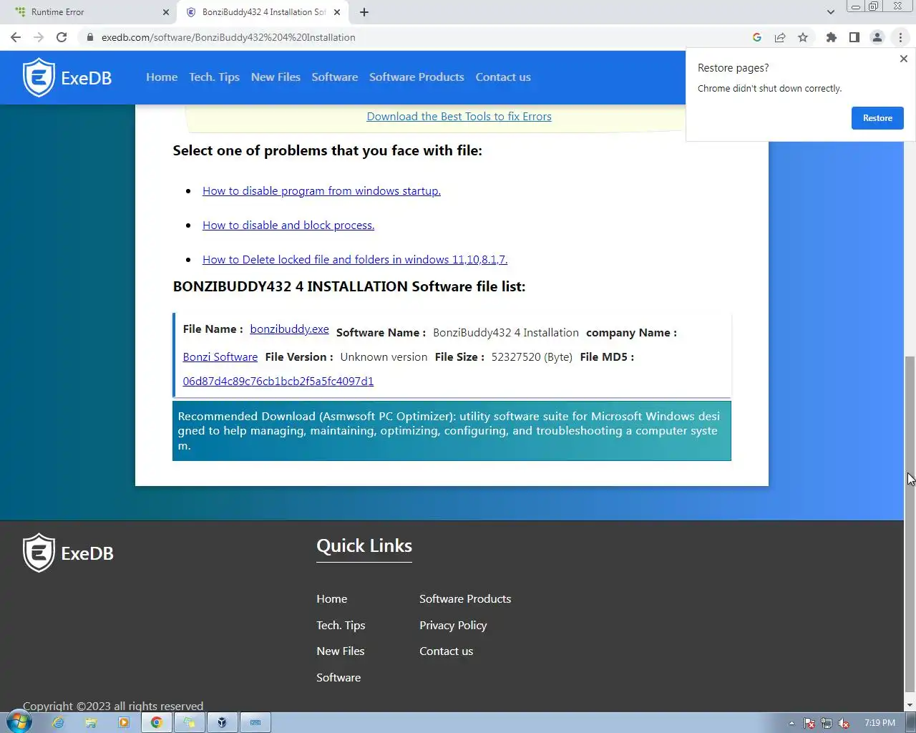Bookmark this page with star icon
The image size is (916, 733).
(803, 37)
